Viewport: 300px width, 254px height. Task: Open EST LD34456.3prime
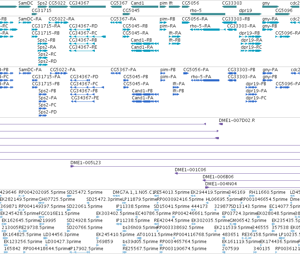coord(61,235)
